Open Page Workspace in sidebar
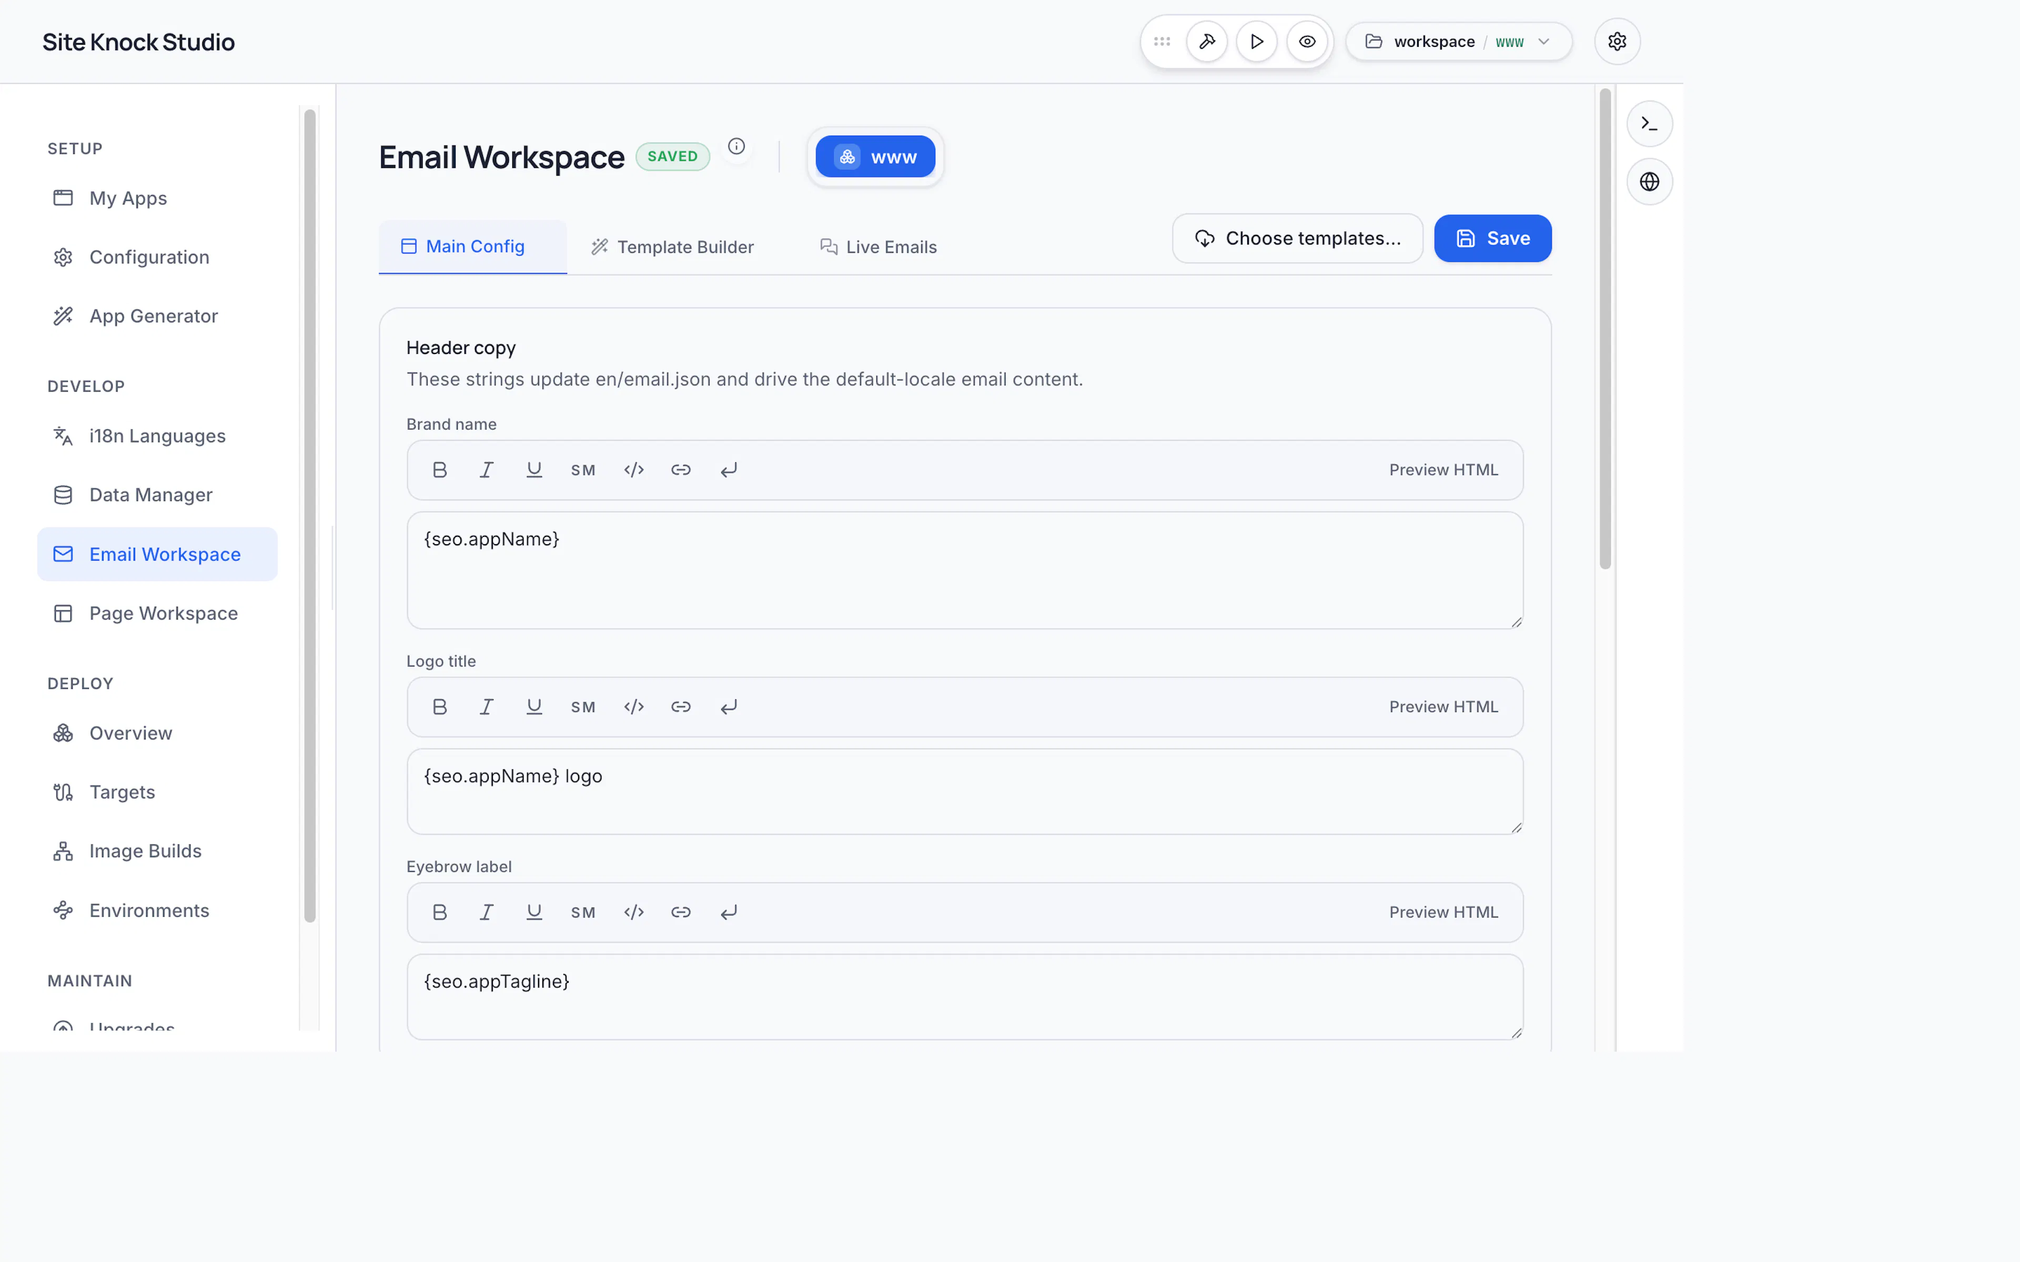This screenshot has width=2020, height=1262. (x=157, y=614)
